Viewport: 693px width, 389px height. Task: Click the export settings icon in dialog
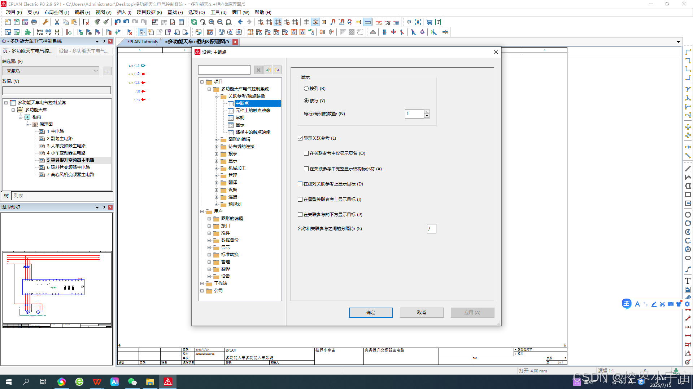(277, 70)
